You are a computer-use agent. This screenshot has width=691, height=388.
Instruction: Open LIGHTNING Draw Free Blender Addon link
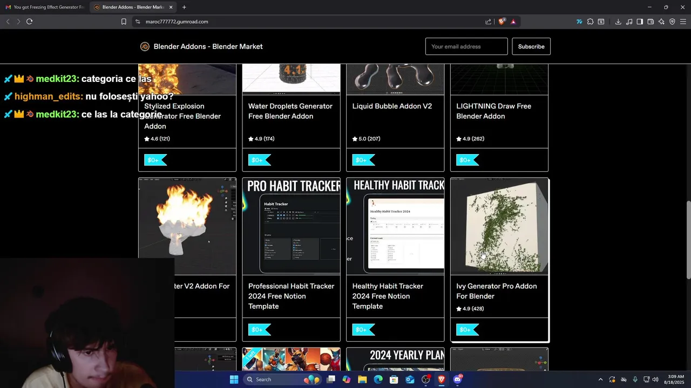493,111
